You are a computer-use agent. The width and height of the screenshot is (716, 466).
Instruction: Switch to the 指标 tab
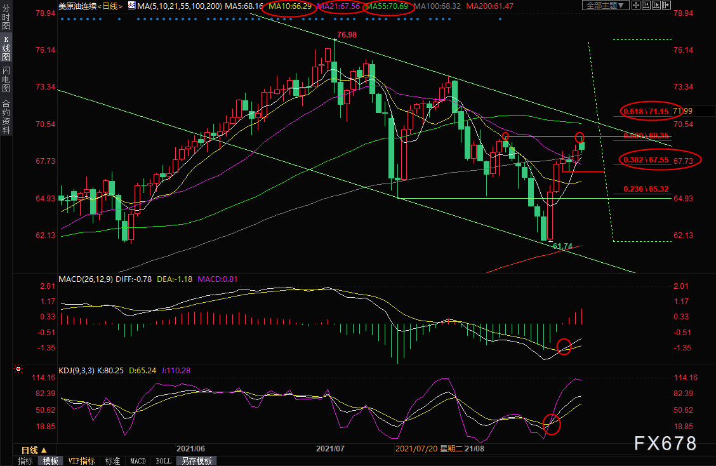click(x=25, y=461)
